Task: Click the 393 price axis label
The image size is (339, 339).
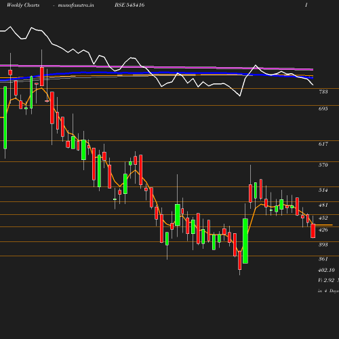Action: 323,245
